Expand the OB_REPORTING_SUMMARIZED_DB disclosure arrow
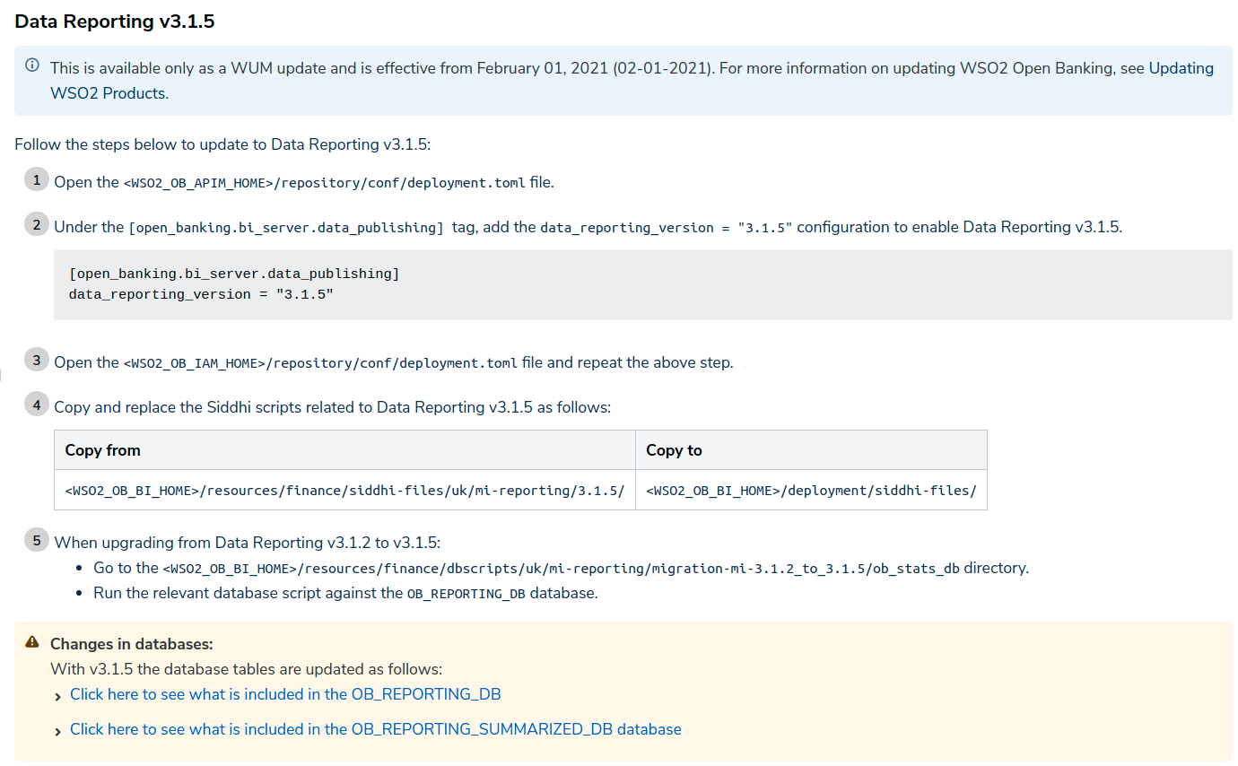This screenshot has width=1238, height=766. click(57, 729)
